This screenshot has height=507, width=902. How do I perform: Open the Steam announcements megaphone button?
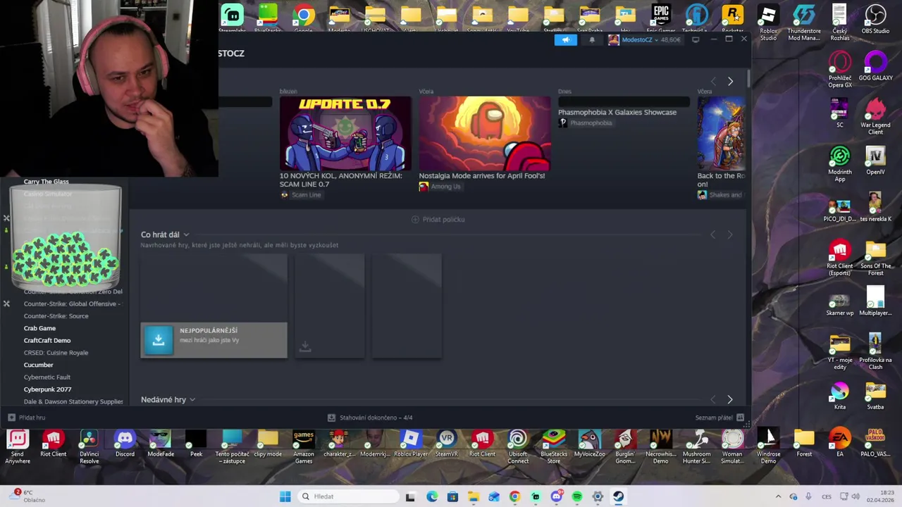point(565,40)
